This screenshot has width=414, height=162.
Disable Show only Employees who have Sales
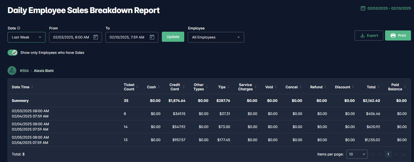[13, 53]
